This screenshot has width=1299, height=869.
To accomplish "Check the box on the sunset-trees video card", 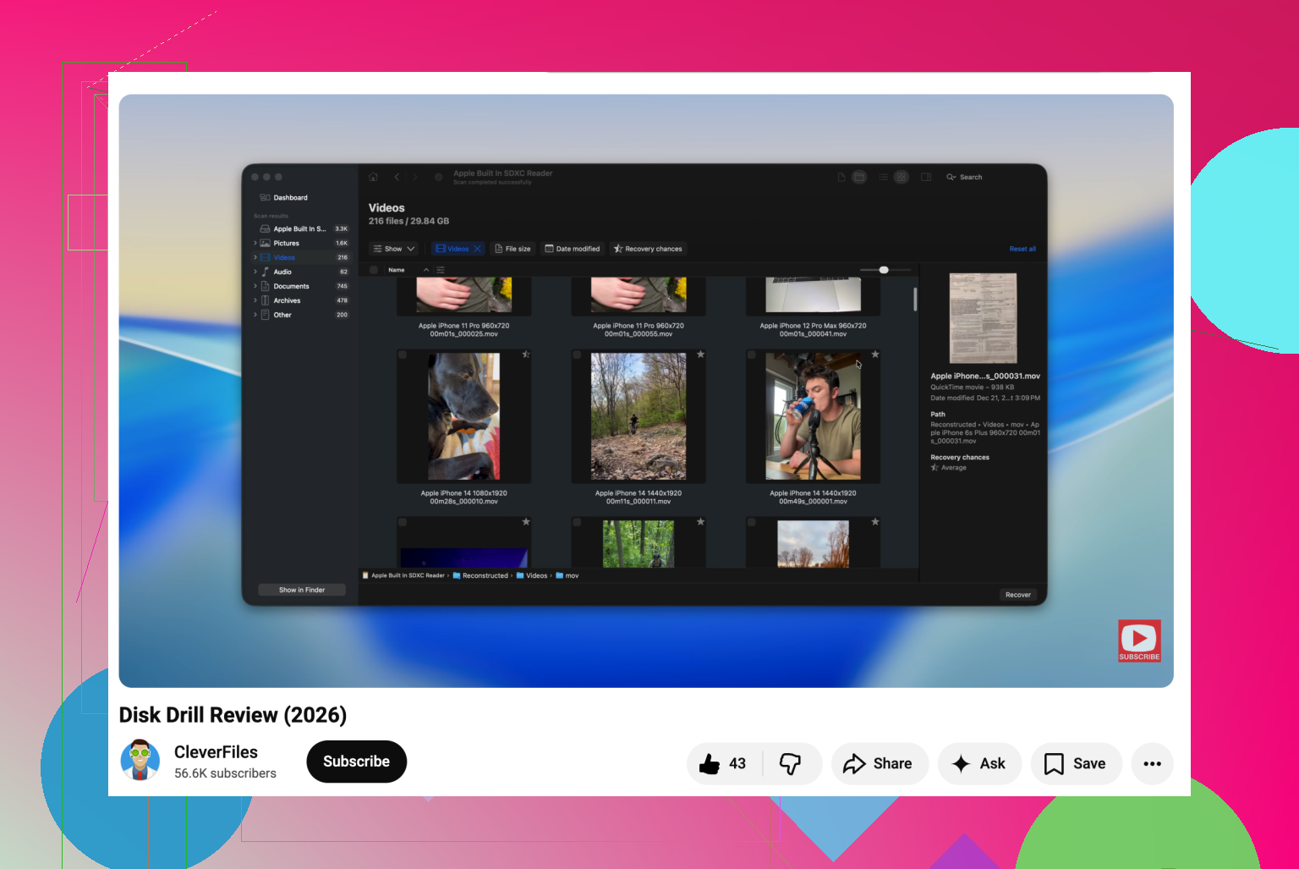I will (752, 523).
